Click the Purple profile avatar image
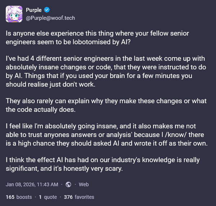216x206 pixels. click(15, 14)
